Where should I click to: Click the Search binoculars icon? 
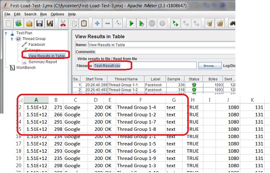(x=232, y=23)
